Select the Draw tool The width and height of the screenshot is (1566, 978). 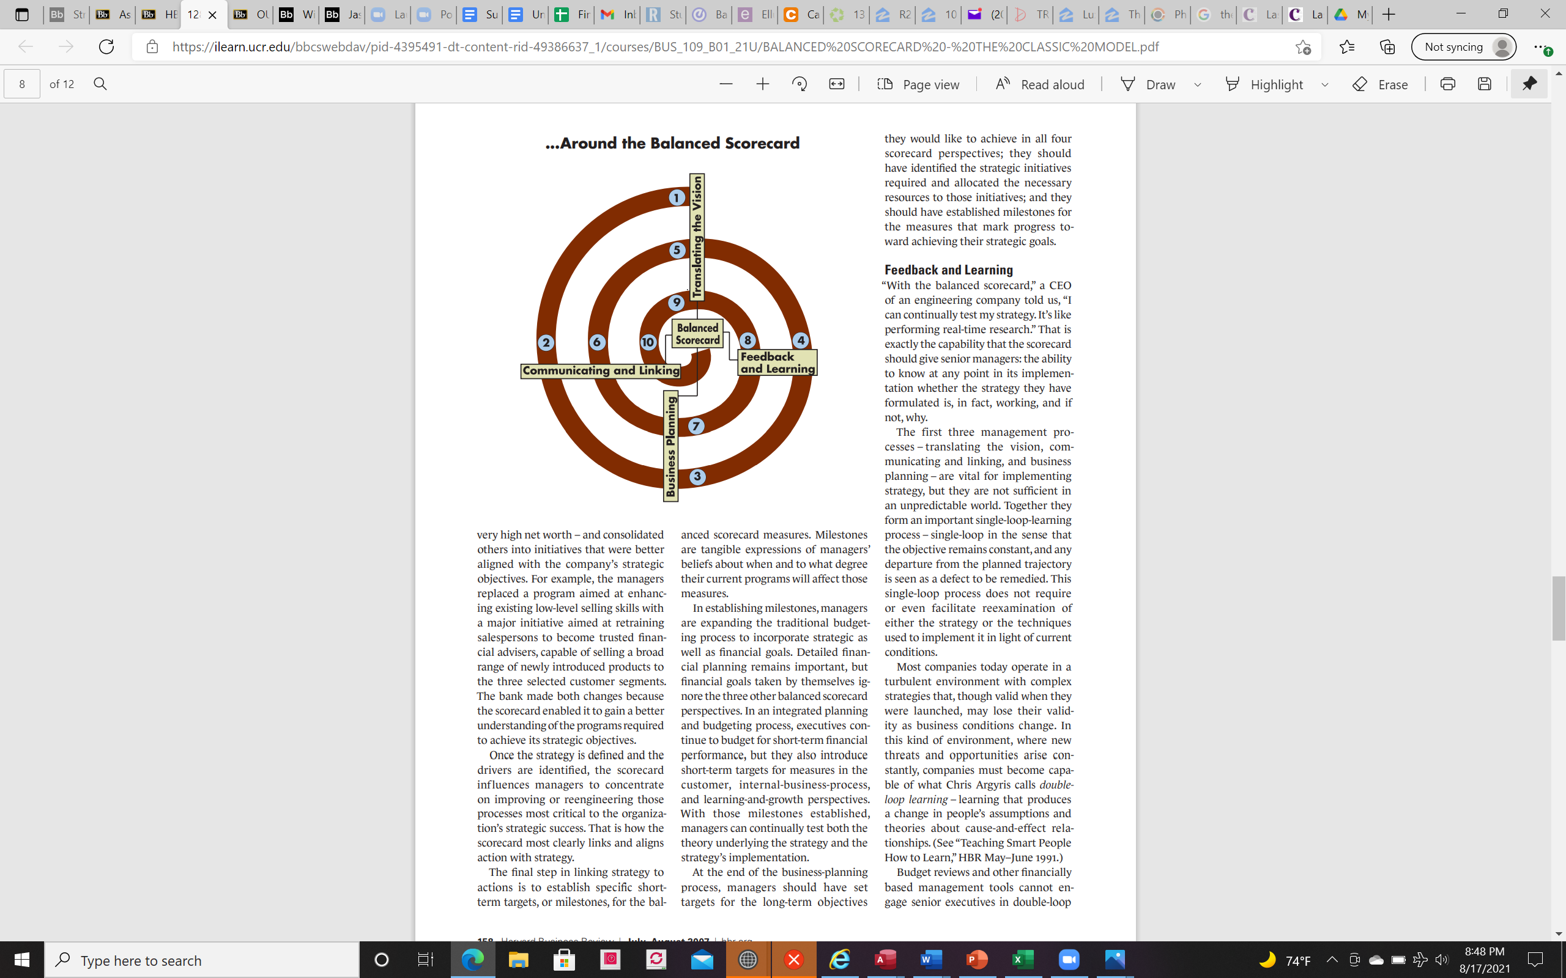1148,84
